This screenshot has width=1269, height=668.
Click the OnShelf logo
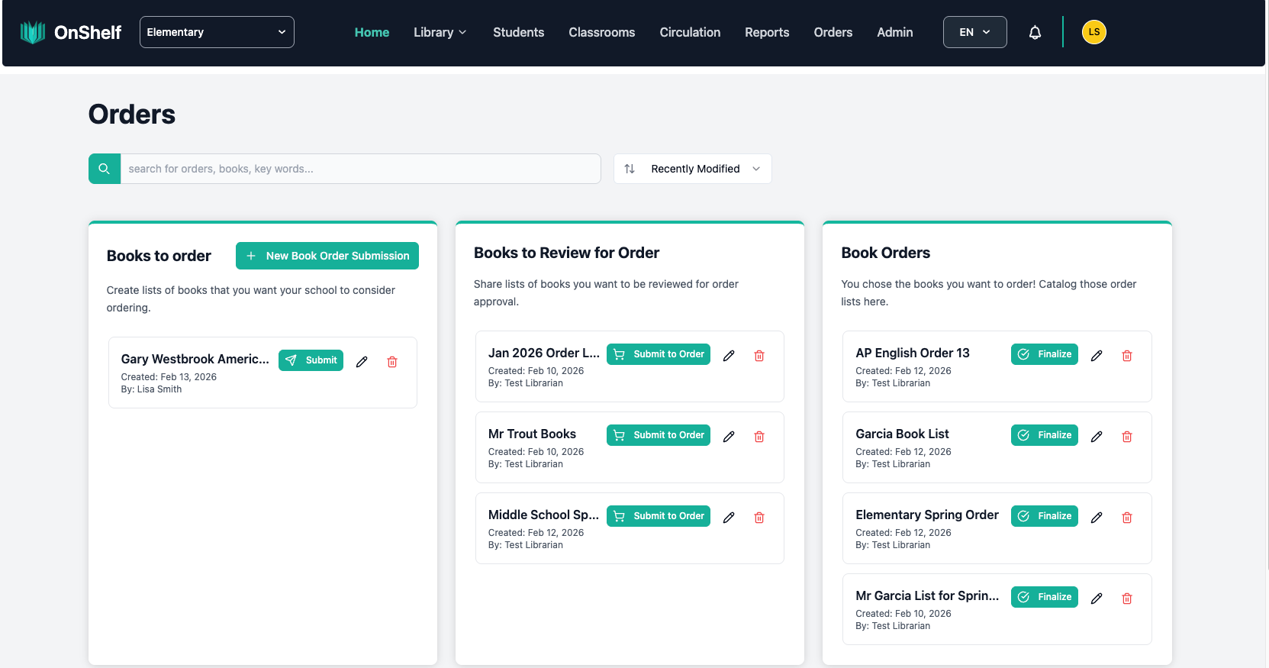click(71, 32)
